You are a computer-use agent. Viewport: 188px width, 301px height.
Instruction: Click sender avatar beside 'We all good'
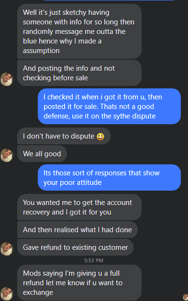pyautogui.click(x=7, y=155)
